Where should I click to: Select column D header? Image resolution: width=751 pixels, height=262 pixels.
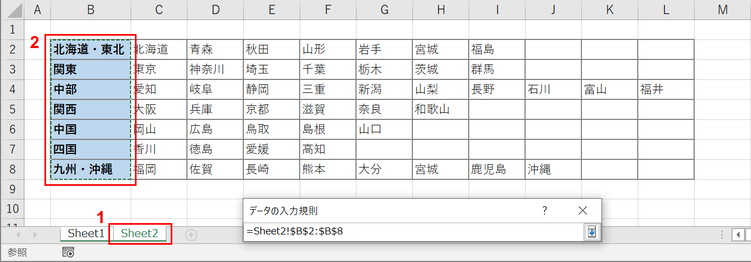(215, 9)
